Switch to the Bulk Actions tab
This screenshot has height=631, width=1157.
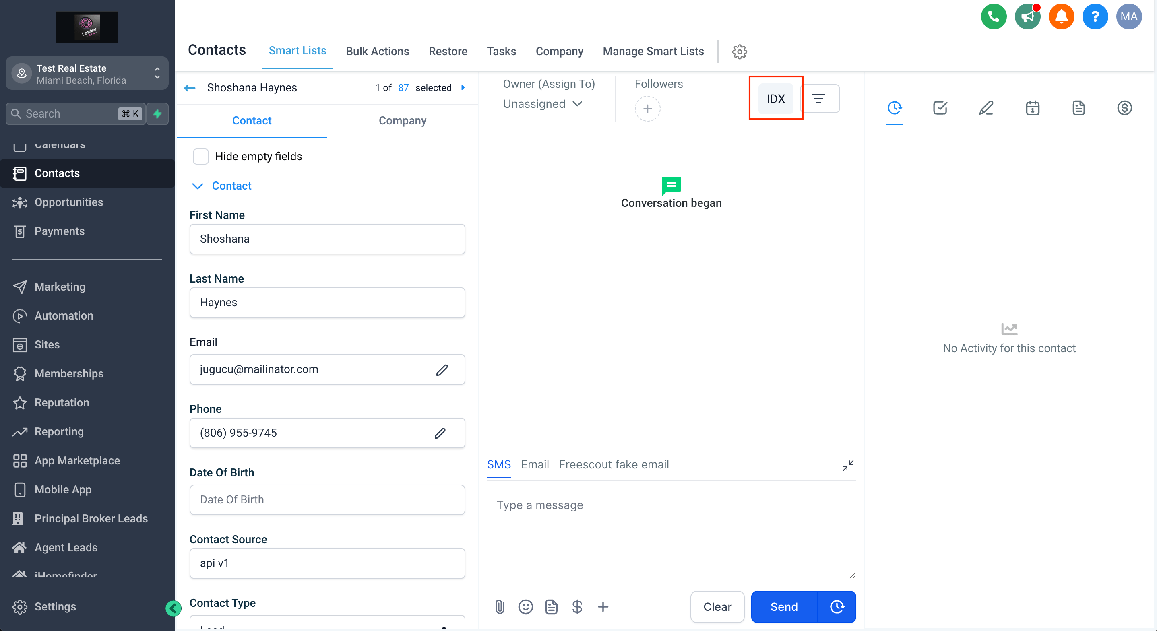coord(377,51)
